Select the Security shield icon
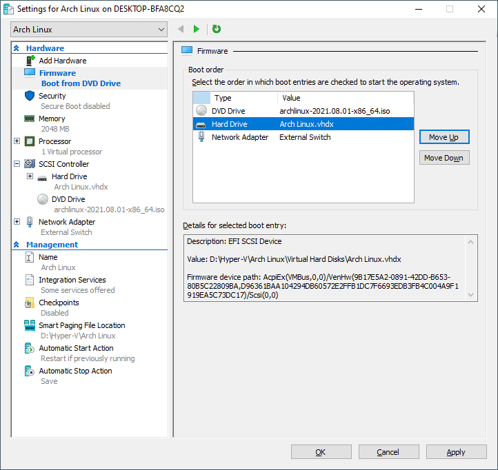This screenshot has height=470, width=498. (x=30, y=96)
